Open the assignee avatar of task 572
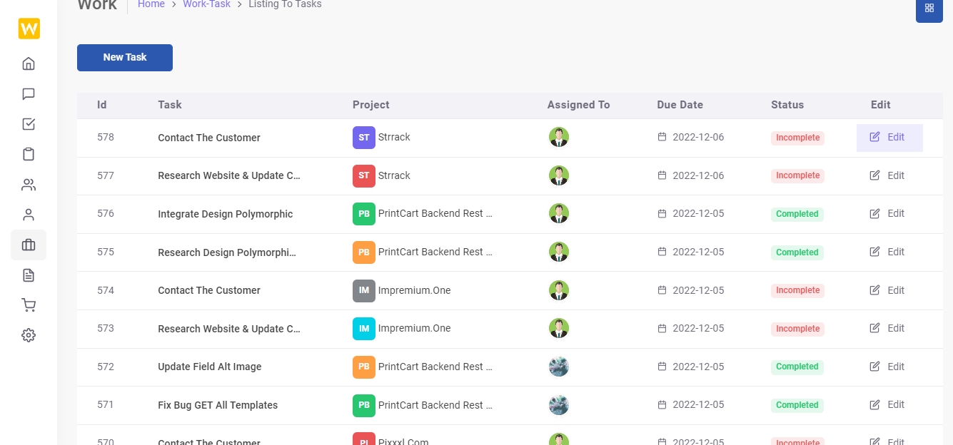The height and width of the screenshot is (445, 953). tap(559, 367)
